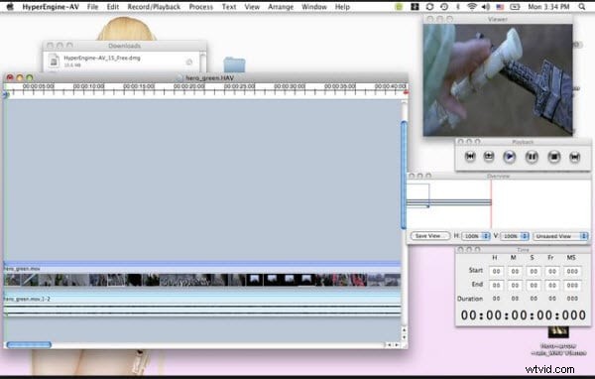Click the 00:00:20:00 mark on timeline ruler
Image resolution: width=595 pixels, height=379 pixels.
pyautogui.click(x=189, y=86)
